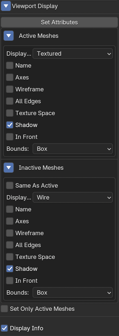Uncheck Shadow under Inactive Meshes
Viewport: 119px width, 336px height.
pos(10,269)
